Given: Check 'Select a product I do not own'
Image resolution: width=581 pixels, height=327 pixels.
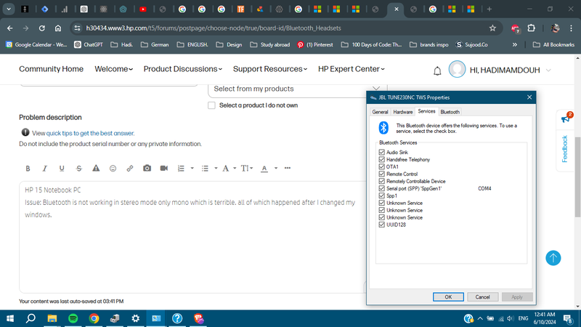Looking at the screenshot, I should click(211, 105).
